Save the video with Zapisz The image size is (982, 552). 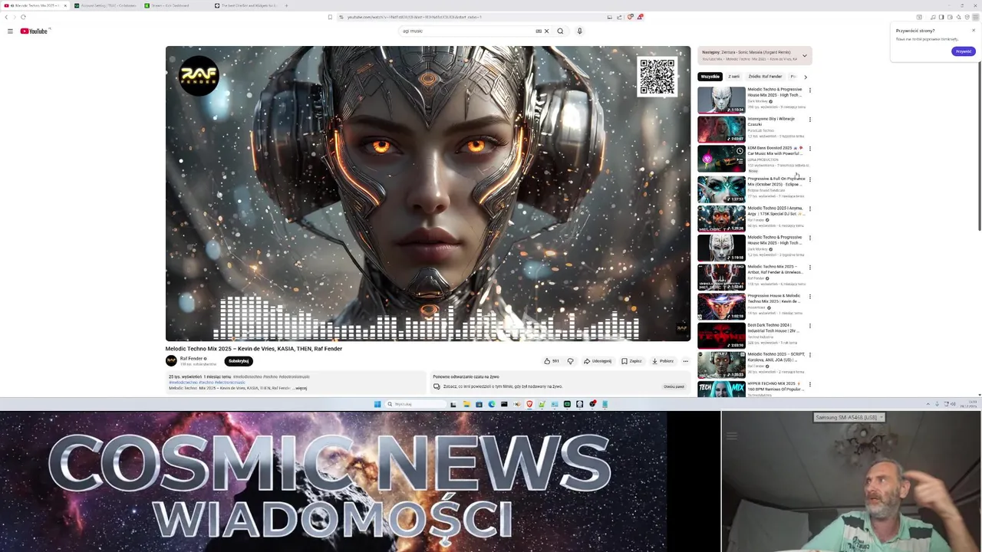point(631,361)
